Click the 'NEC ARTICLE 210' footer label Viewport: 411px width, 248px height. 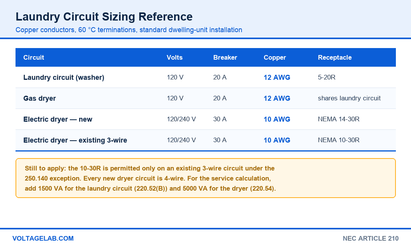[371, 239]
